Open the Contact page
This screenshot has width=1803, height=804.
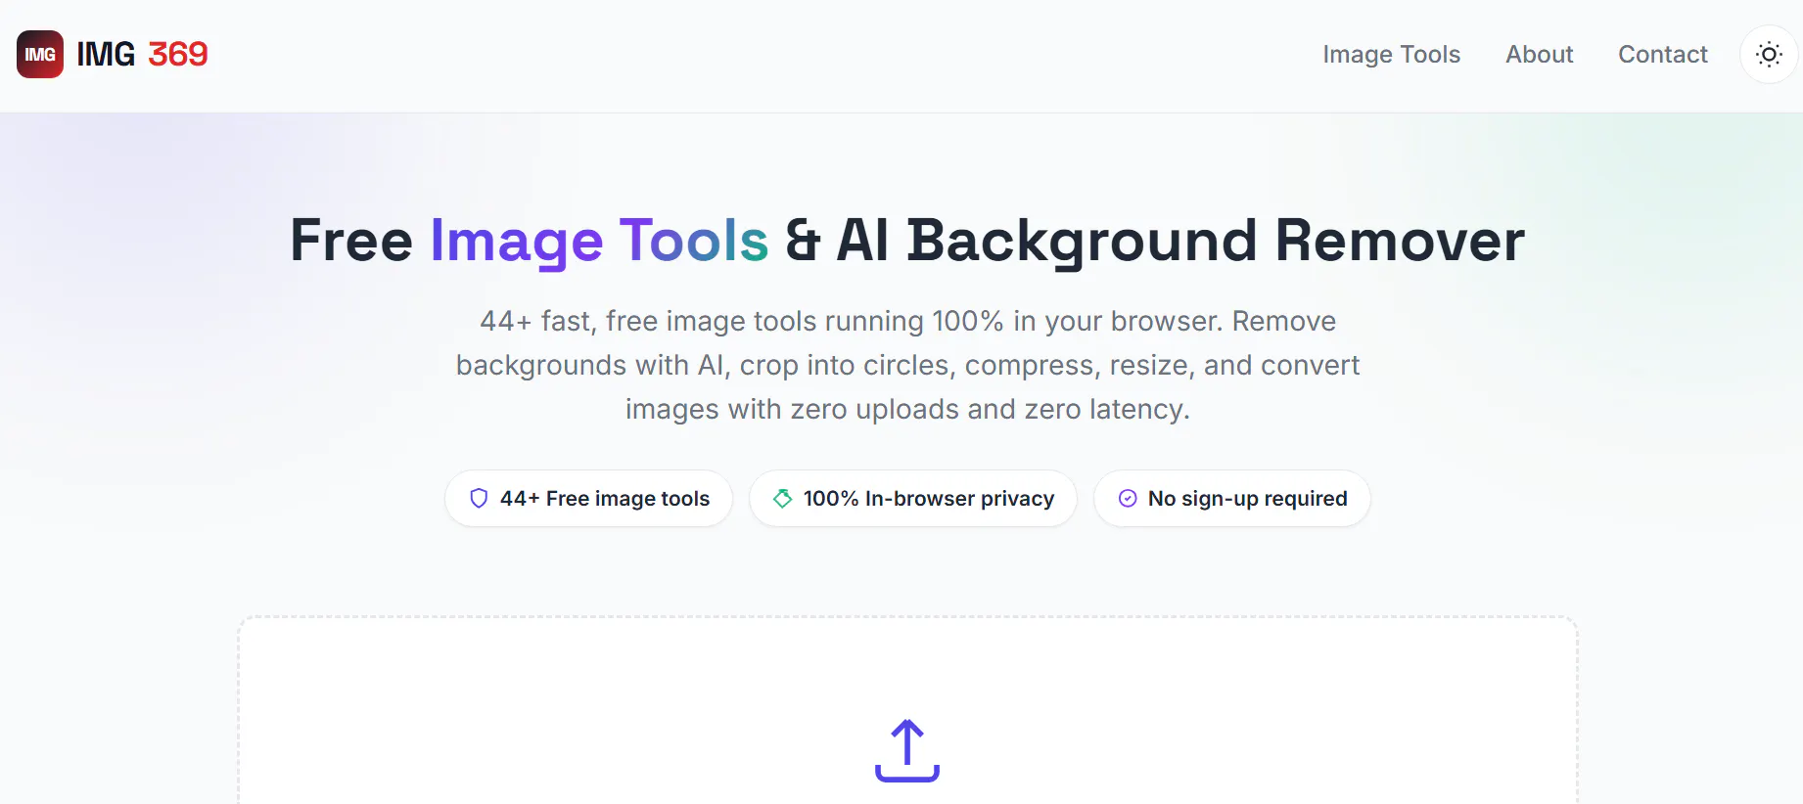click(x=1662, y=55)
